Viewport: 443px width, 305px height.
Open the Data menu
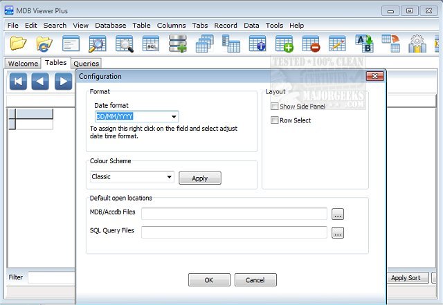[x=251, y=26]
